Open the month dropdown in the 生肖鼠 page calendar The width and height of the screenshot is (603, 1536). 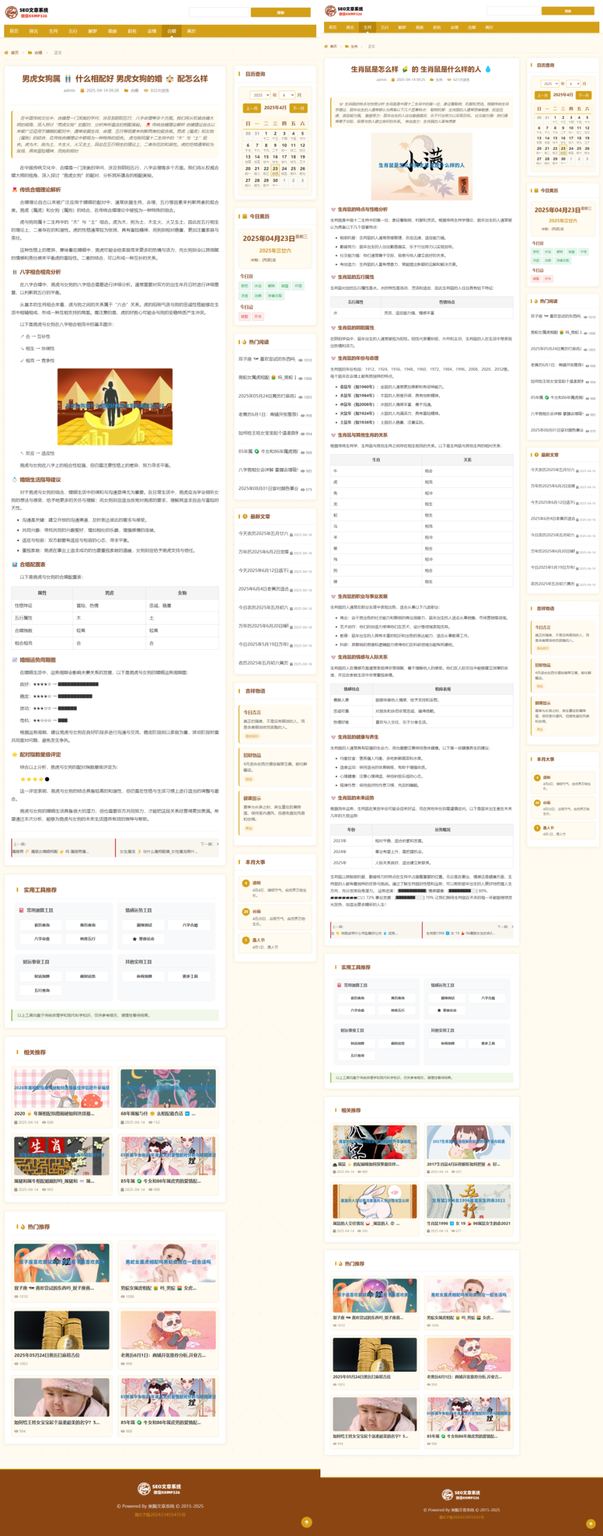coord(574,83)
